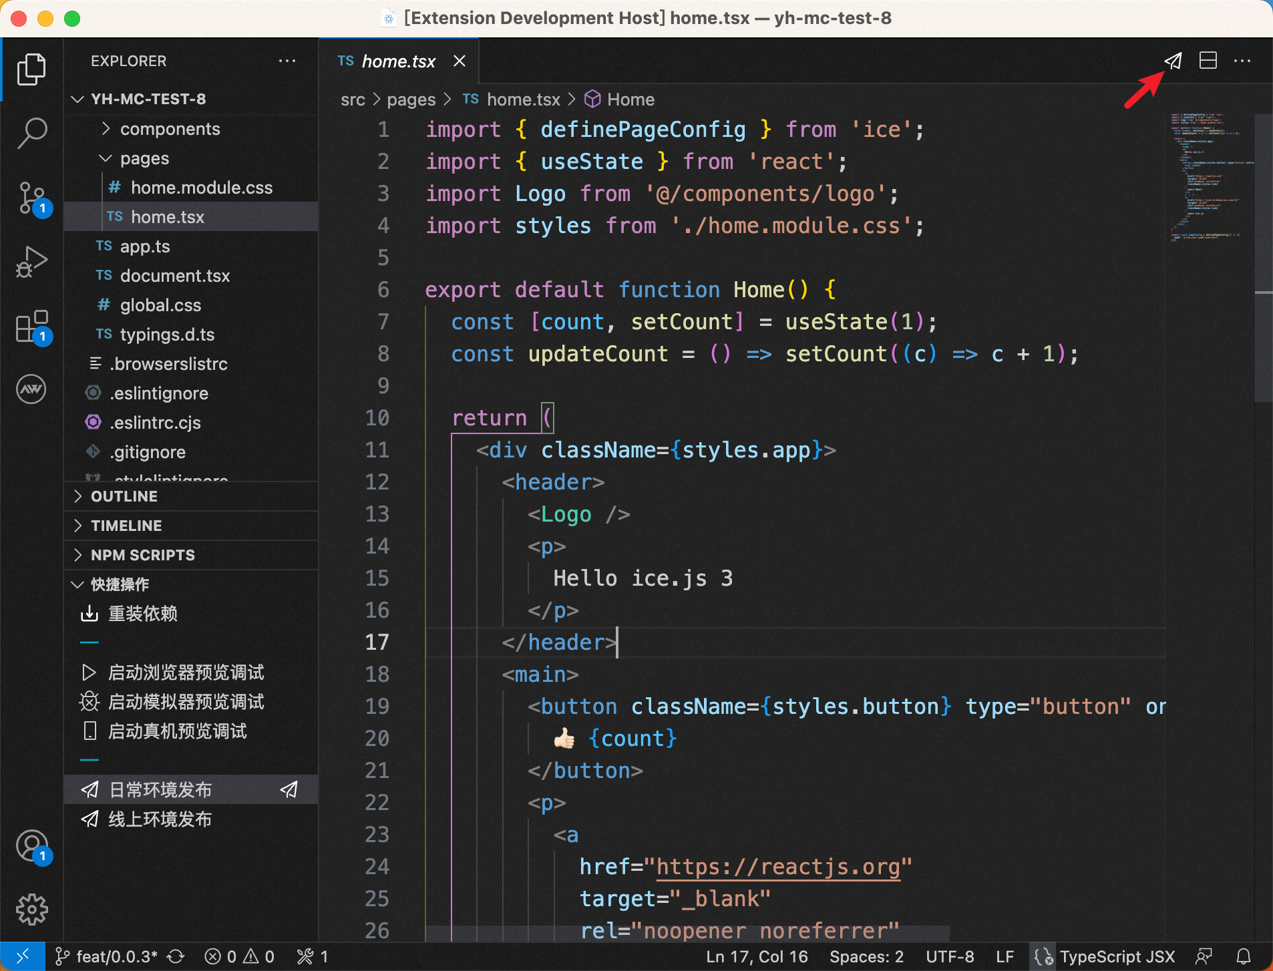
Task: Open notifications via the bell icon
Action: click(x=1244, y=956)
